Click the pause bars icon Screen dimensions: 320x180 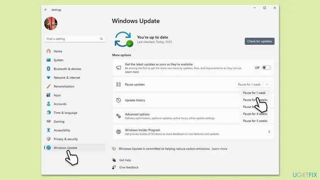(119, 85)
